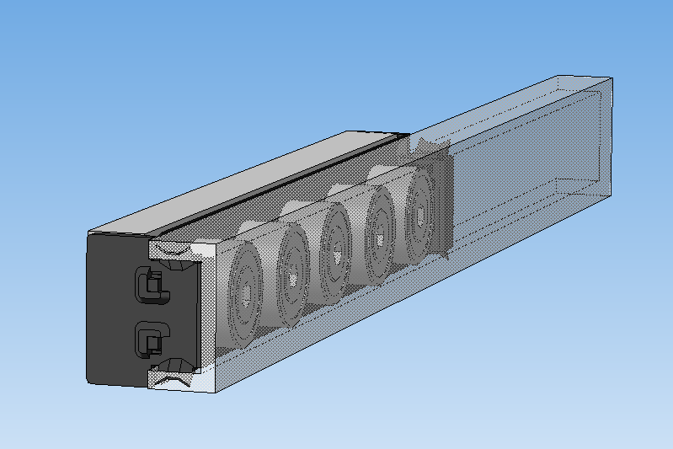The image size is (673, 449).
Task: Select the upper C-shaped clip on end cap
Action: click(x=152, y=285)
